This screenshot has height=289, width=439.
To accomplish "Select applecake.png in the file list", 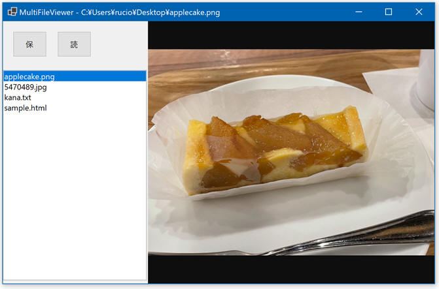I will [x=75, y=76].
